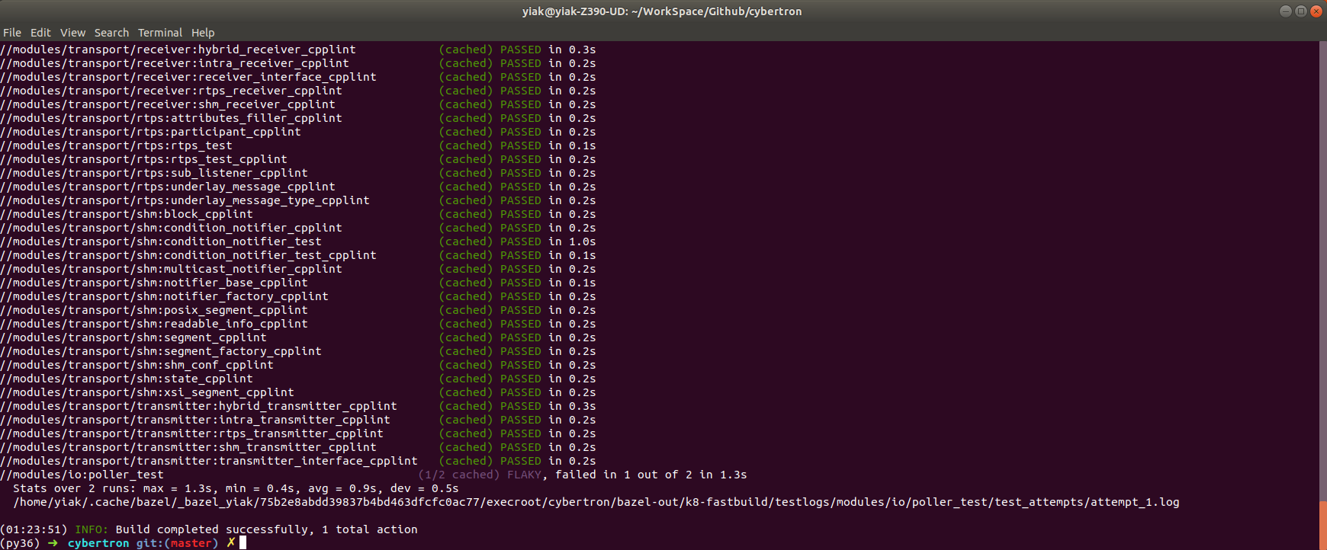The image size is (1327, 550).
Task: Open the Terminal menu
Action: (160, 33)
